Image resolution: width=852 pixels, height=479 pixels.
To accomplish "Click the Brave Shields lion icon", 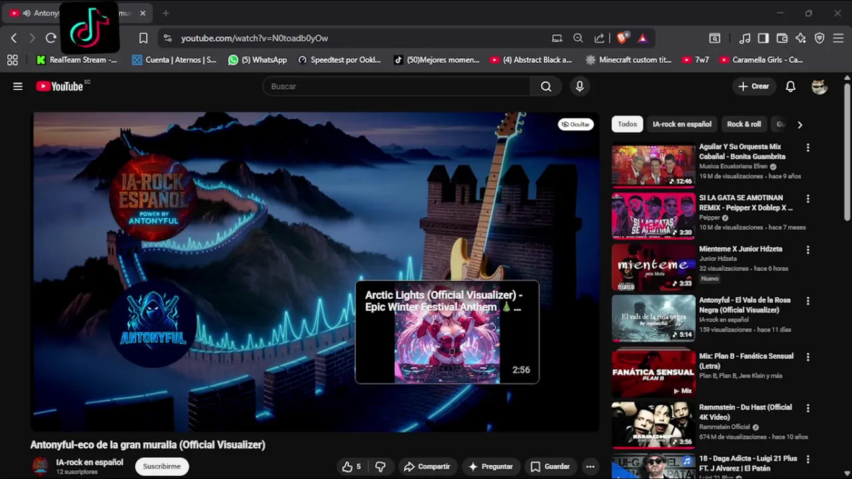I will 622,38.
